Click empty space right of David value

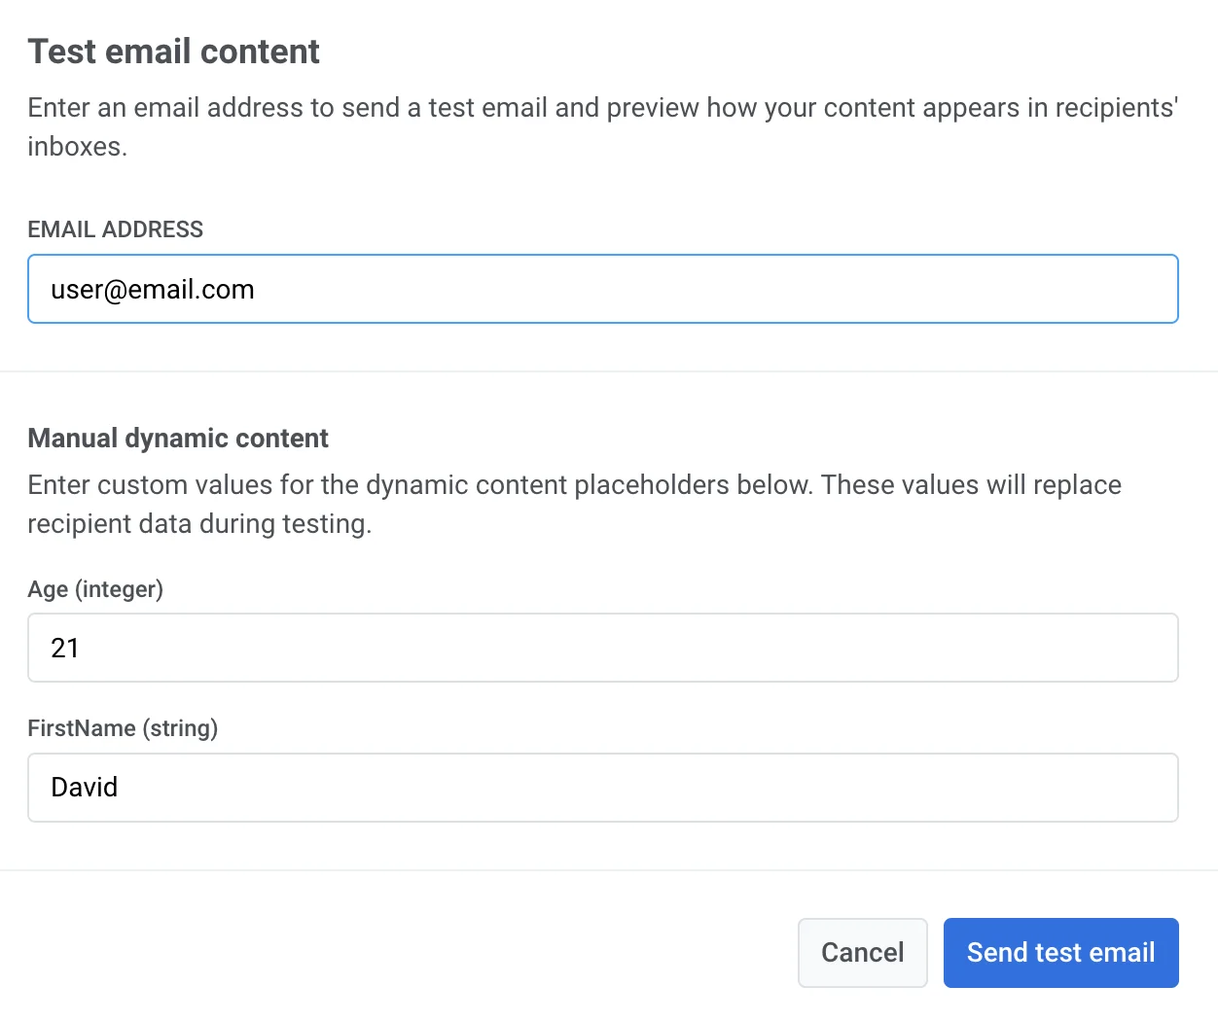(681, 788)
